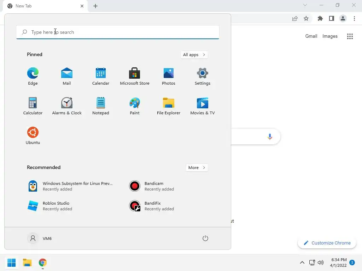
Task: Open recommended Roblox Studio
Action: point(50,206)
